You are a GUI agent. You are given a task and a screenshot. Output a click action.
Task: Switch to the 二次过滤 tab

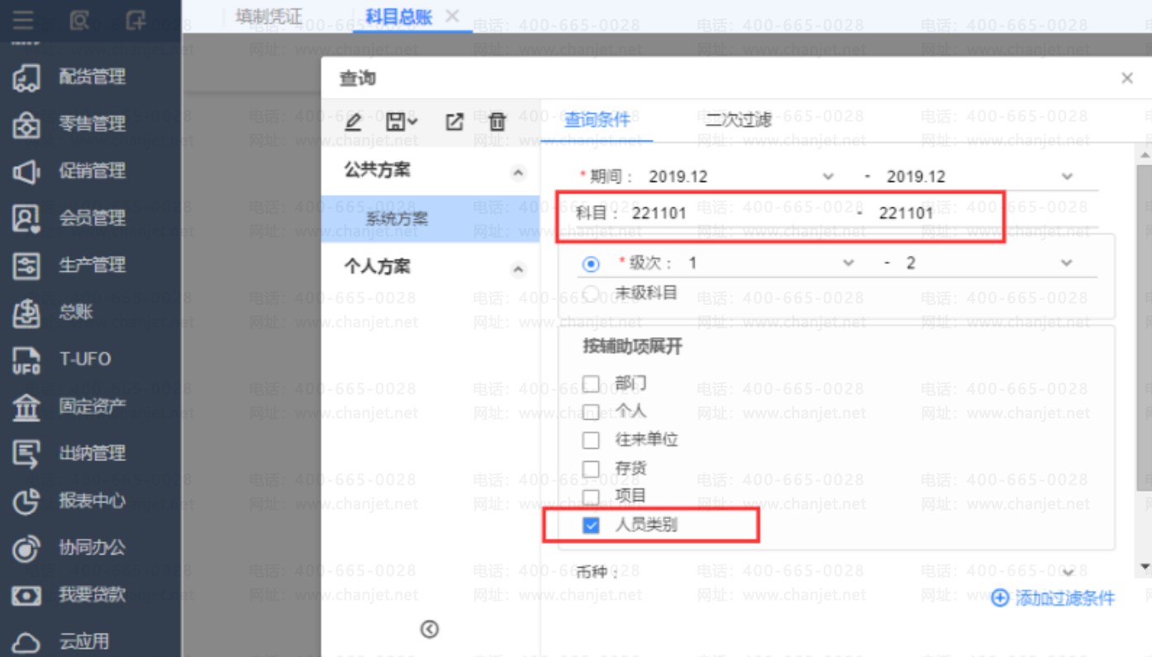[x=738, y=120]
